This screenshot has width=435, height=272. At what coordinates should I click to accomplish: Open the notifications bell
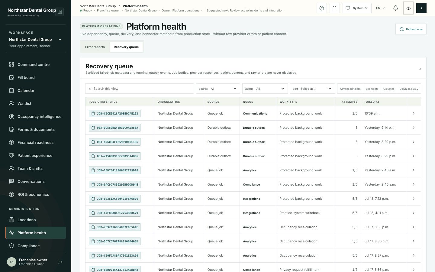point(395,8)
